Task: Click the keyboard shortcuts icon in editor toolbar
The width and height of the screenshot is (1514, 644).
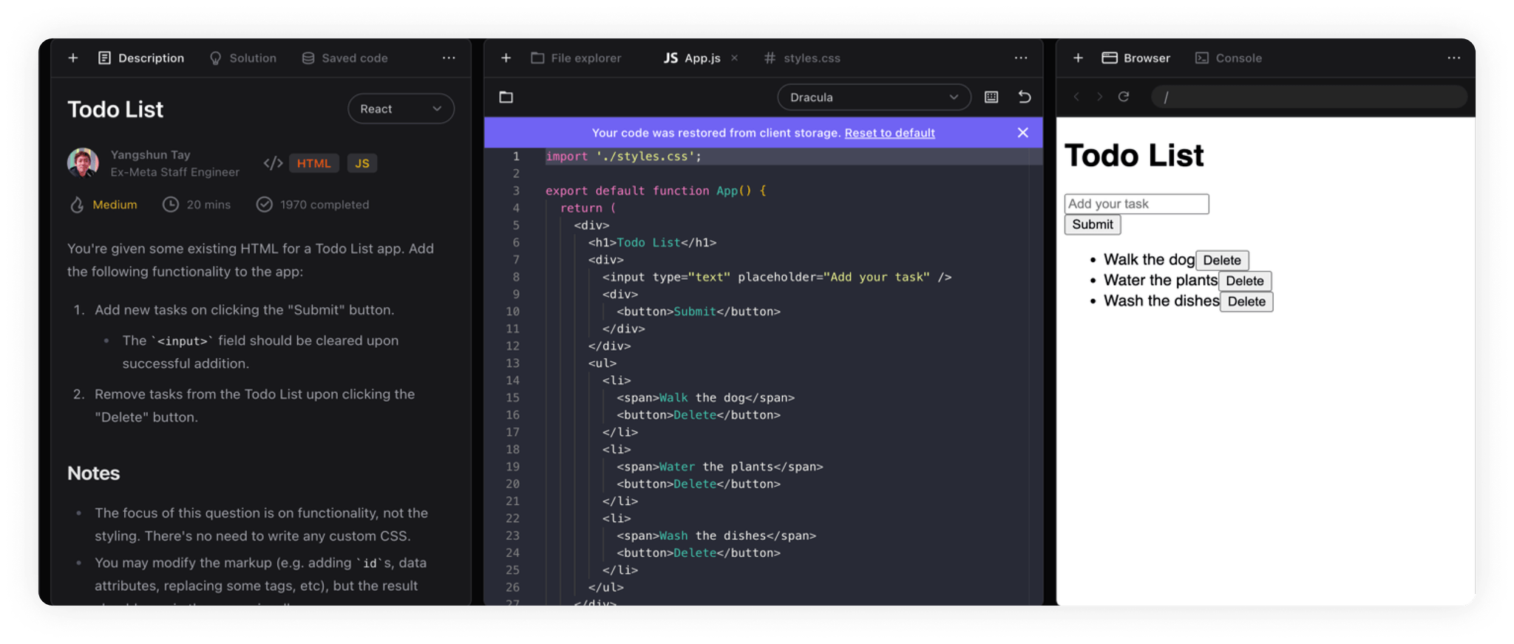Action: 991,97
